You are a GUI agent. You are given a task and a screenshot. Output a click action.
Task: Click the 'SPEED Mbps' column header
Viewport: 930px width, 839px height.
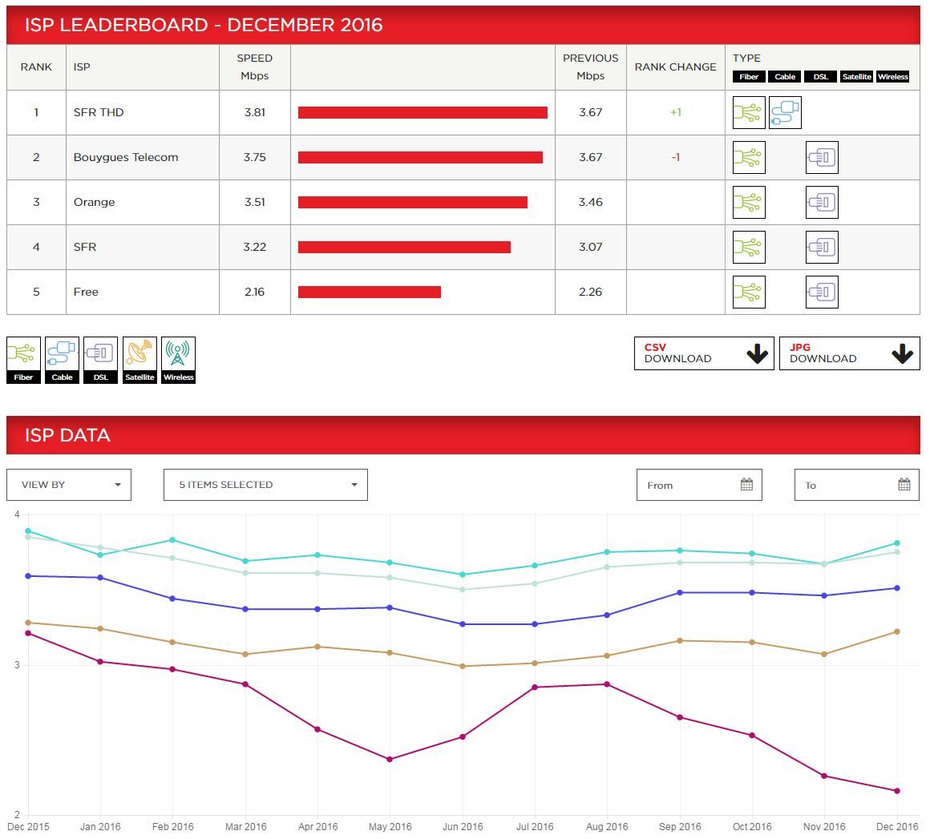click(x=254, y=67)
